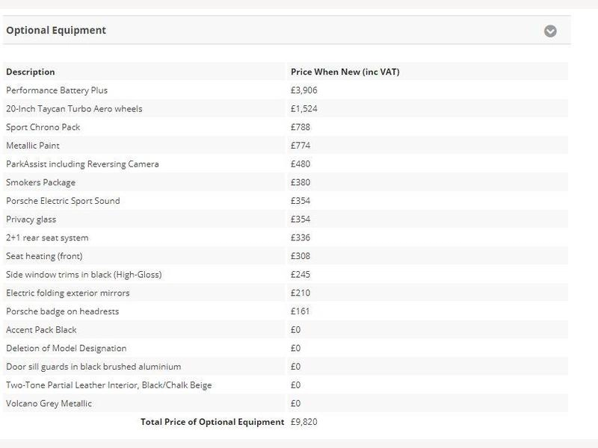
Task: Click the Metallic Paint row
Action: point(286,146)
